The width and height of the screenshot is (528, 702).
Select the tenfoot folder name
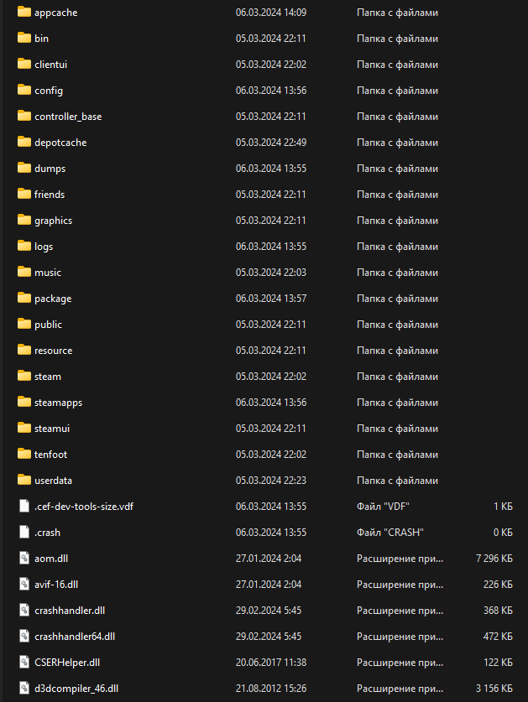50,455
